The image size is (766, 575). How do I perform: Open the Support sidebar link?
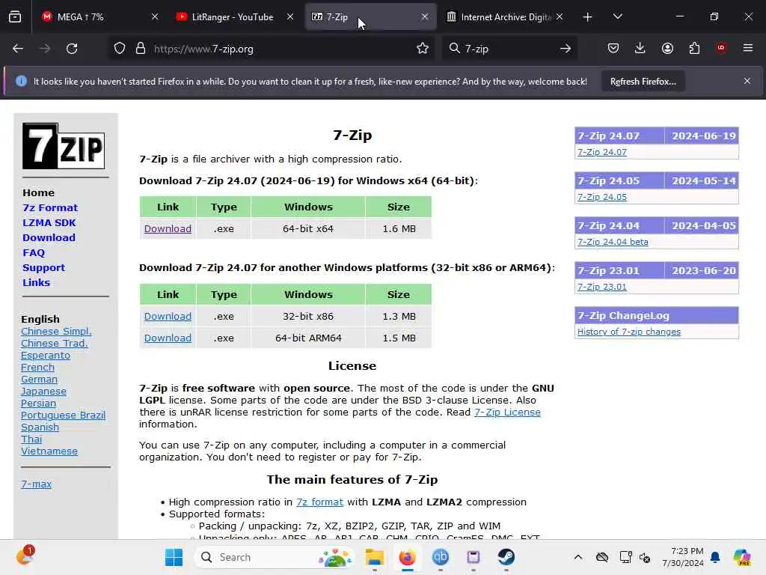click(43, 268)
